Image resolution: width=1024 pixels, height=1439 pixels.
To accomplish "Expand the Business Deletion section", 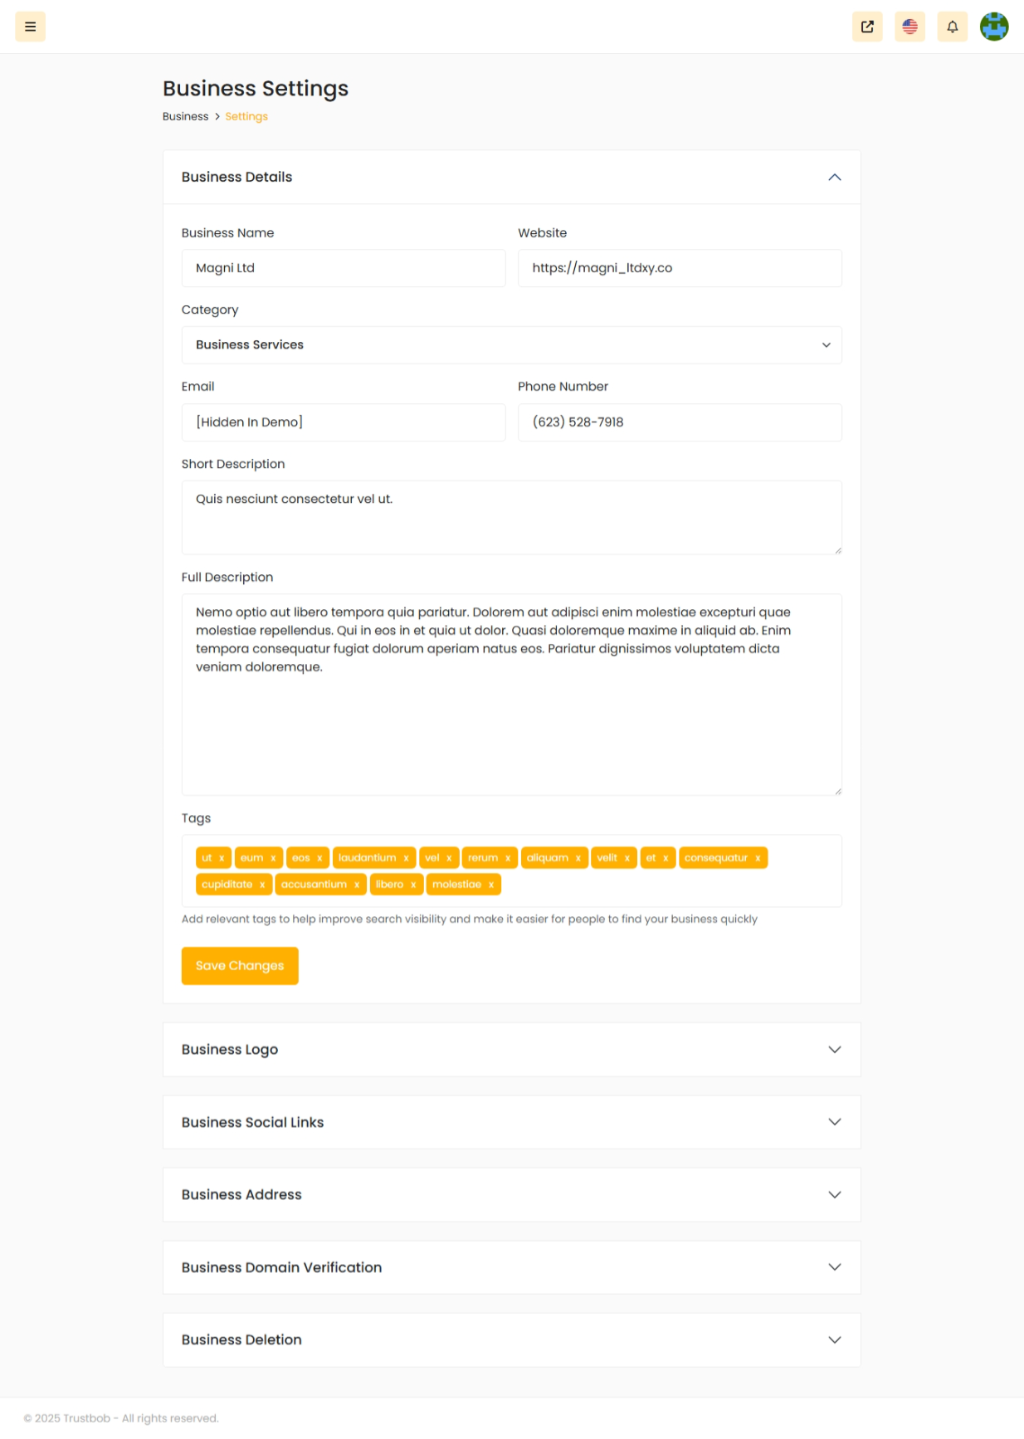I will coord(511,1340).
